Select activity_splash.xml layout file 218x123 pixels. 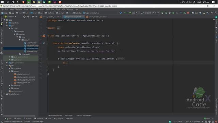(x=22, y=83)
